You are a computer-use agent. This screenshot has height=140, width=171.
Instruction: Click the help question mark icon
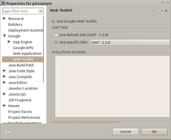click(7, 131)
